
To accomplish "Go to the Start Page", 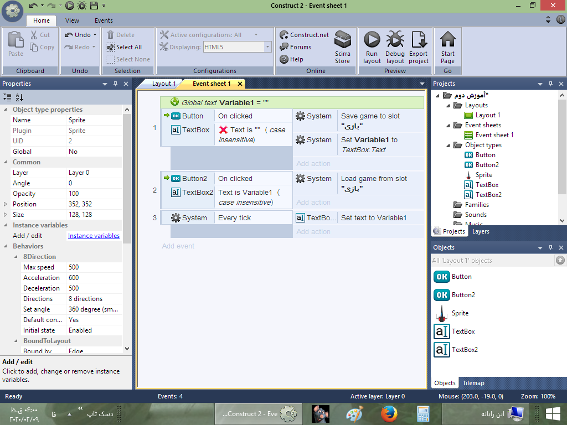I will [x=447, y=48].
